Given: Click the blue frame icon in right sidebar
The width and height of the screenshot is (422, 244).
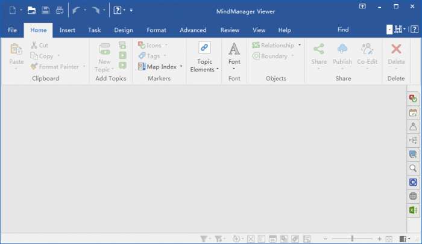Looking at the screenshot, I should [413, 182].
